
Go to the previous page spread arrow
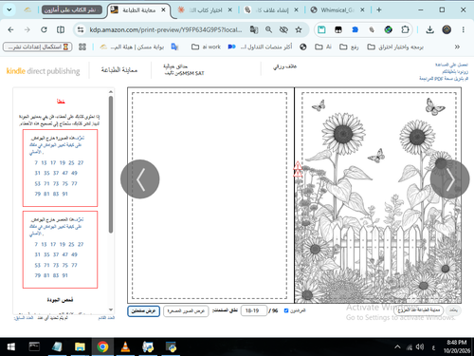140,179
